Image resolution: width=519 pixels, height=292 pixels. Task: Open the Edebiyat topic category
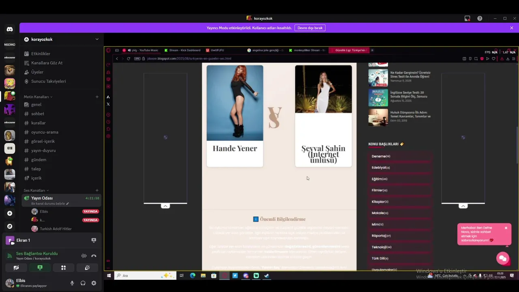(400, 167)
